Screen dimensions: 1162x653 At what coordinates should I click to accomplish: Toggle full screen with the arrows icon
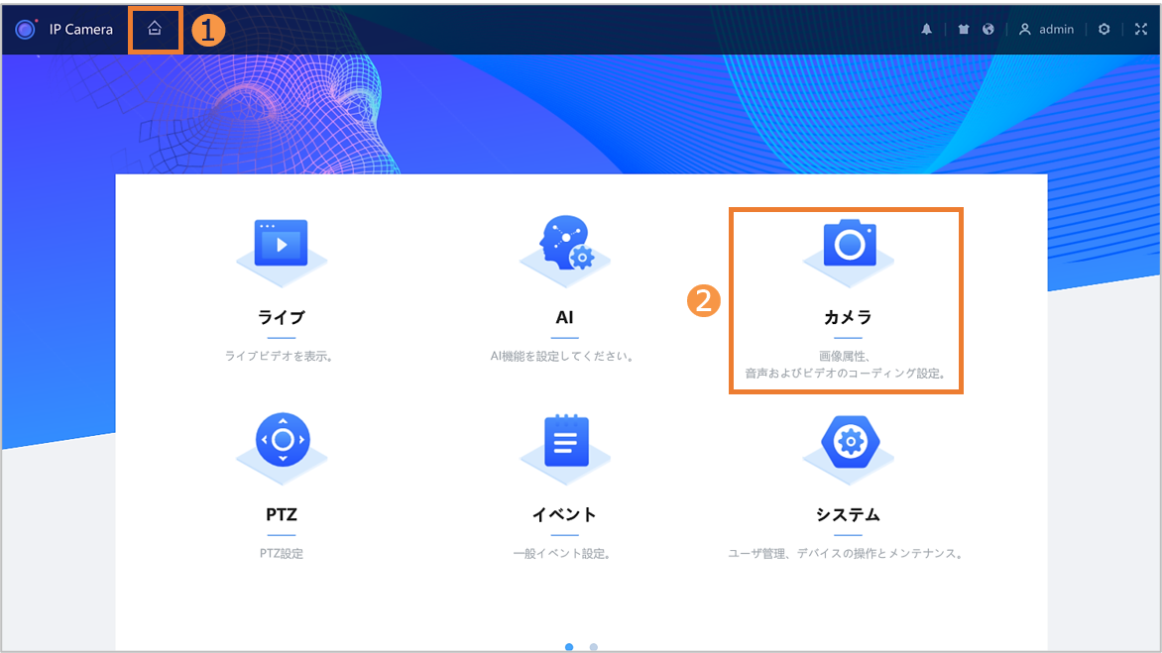pyautogui.click(x=1141, y=30)
